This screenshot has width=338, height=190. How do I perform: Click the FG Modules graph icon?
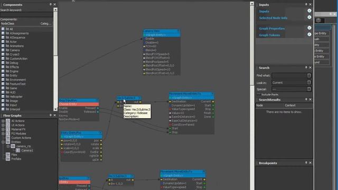[x=8, y=134]
